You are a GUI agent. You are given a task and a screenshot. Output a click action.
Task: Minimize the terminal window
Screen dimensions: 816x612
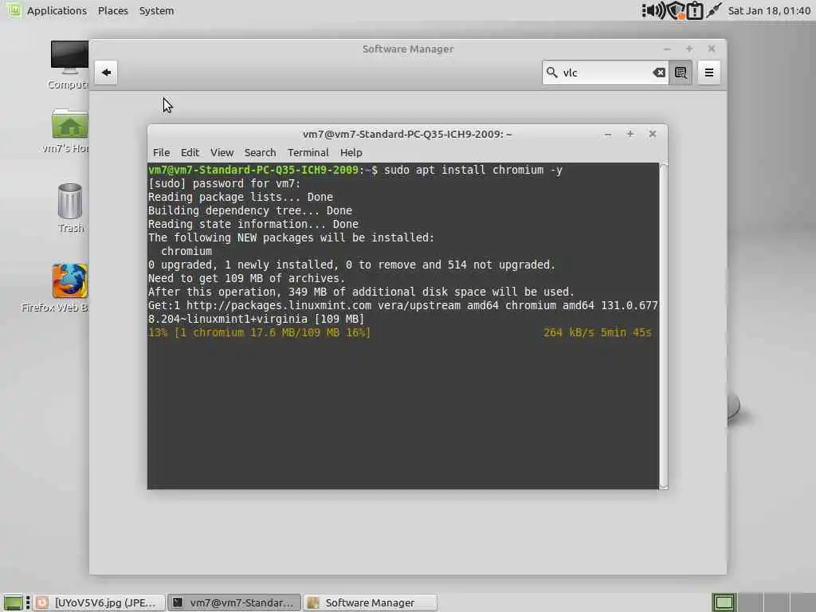(607, 134)
